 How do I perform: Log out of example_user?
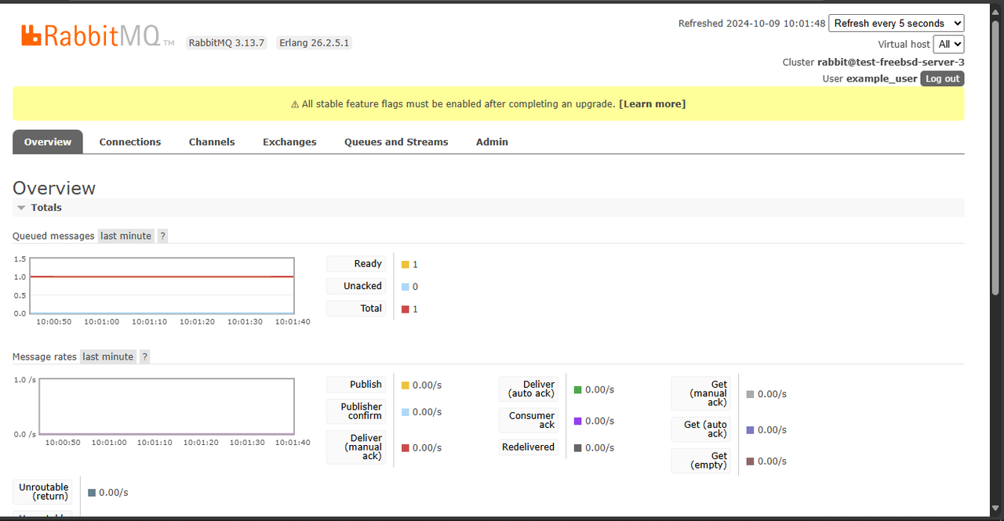[x=942, y=78]
